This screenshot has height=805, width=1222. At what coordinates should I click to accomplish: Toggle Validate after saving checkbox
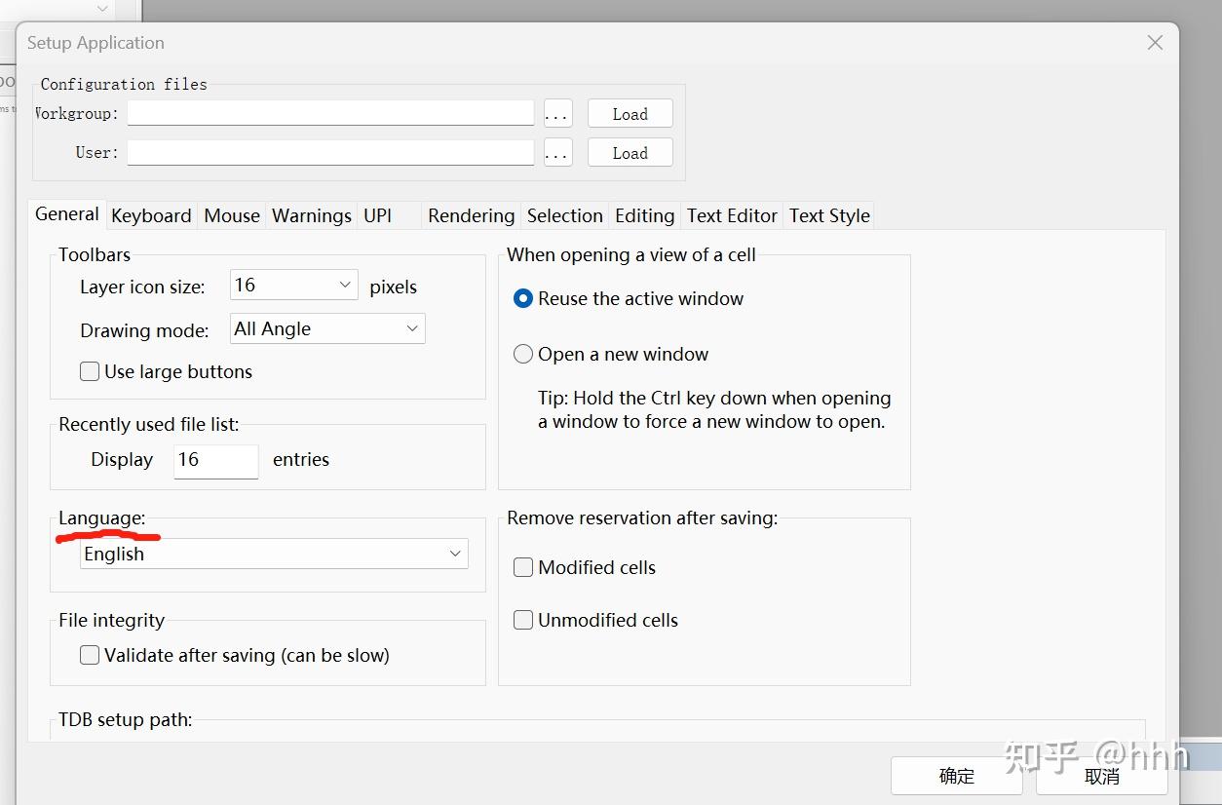pos(90,655)
